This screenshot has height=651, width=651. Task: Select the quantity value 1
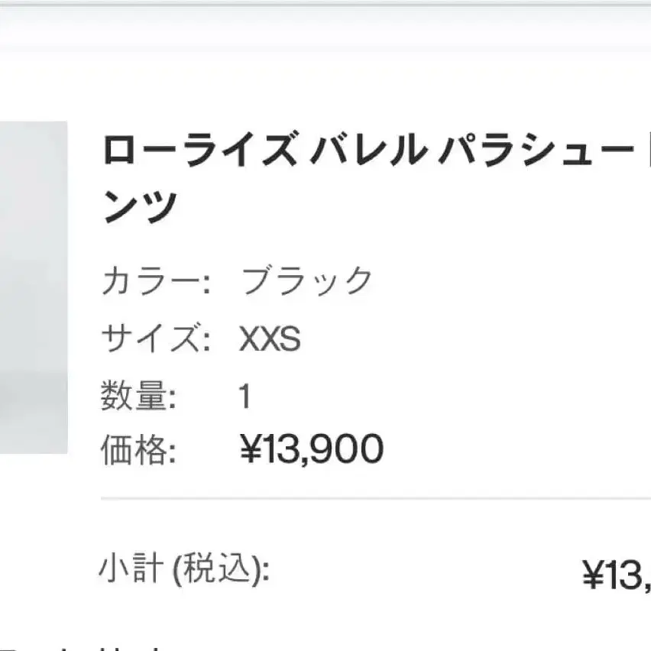[x=245, y=397]
